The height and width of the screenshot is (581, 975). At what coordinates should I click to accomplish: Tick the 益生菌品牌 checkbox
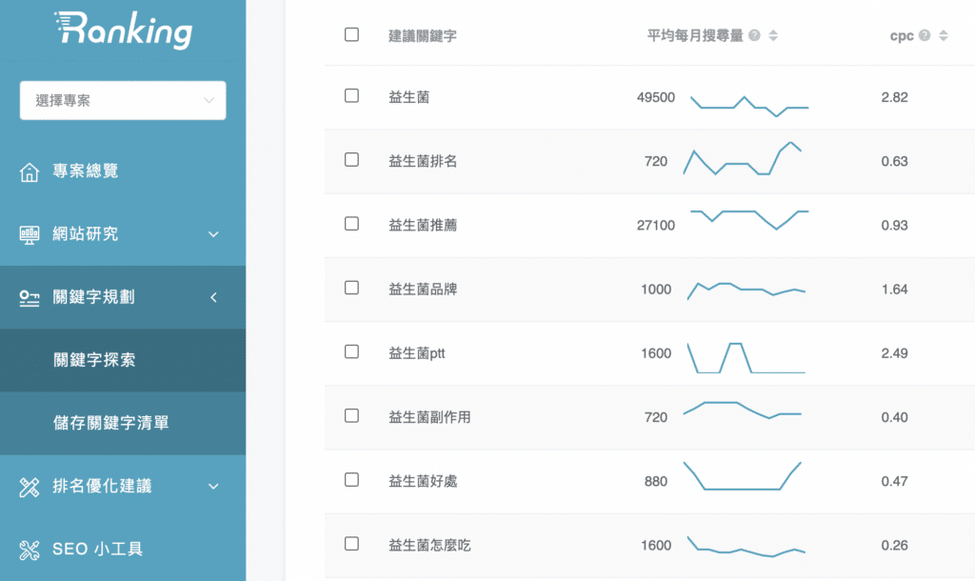[351, 288]
